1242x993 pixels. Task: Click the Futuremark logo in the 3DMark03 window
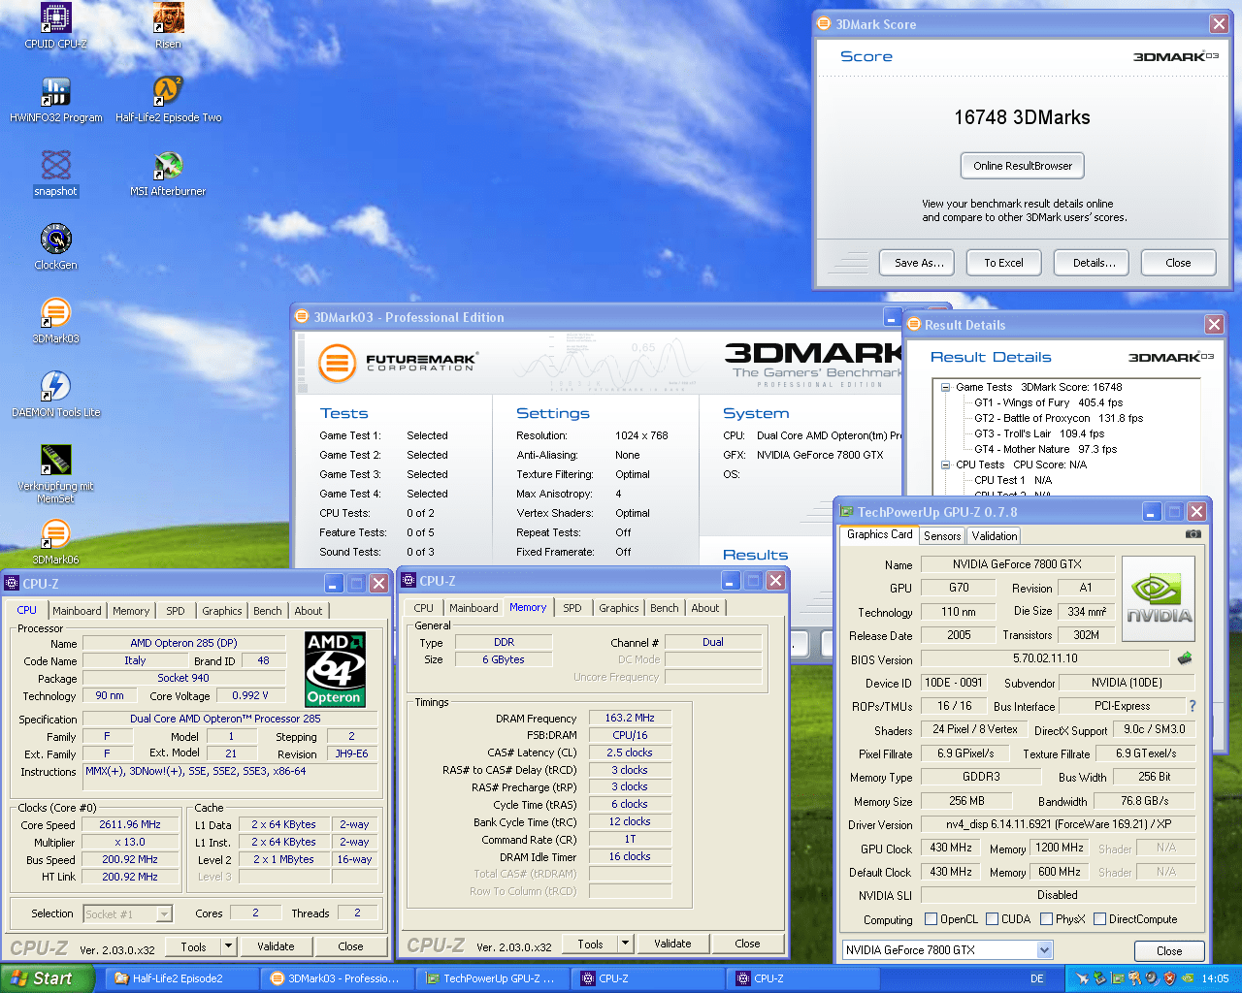tap(398, 363)
